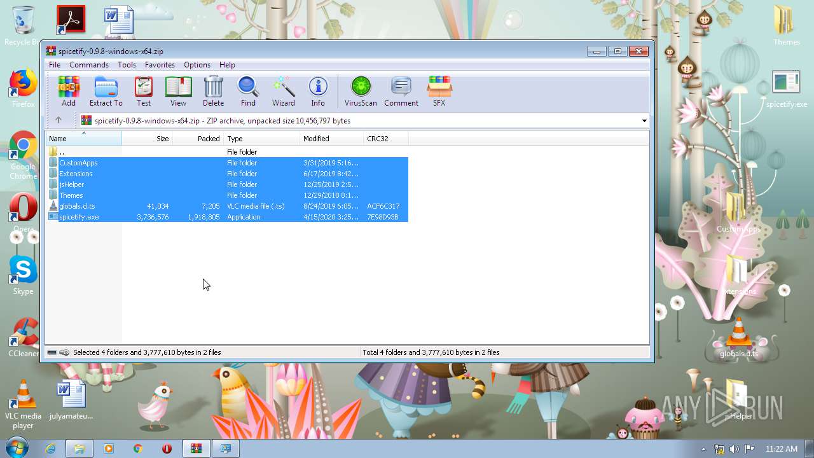Click CRC32 value 7E98D93B
This screenshot has height=458, width=814.
383,217
